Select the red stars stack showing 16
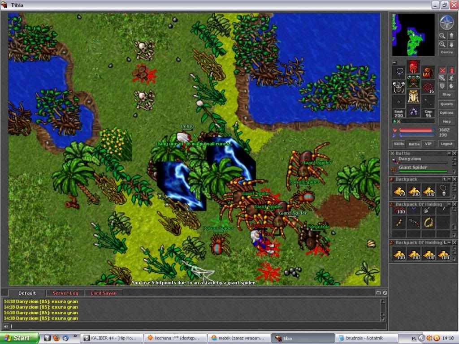Image resolution: width=459 pixels, height=344 pixels. click(428, 87)
